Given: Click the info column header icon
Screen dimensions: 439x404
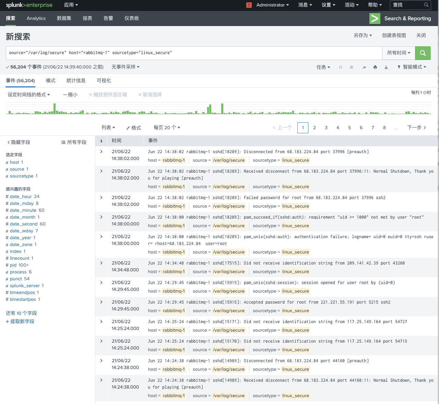Looking at the screenshot, I should point(101,140).
